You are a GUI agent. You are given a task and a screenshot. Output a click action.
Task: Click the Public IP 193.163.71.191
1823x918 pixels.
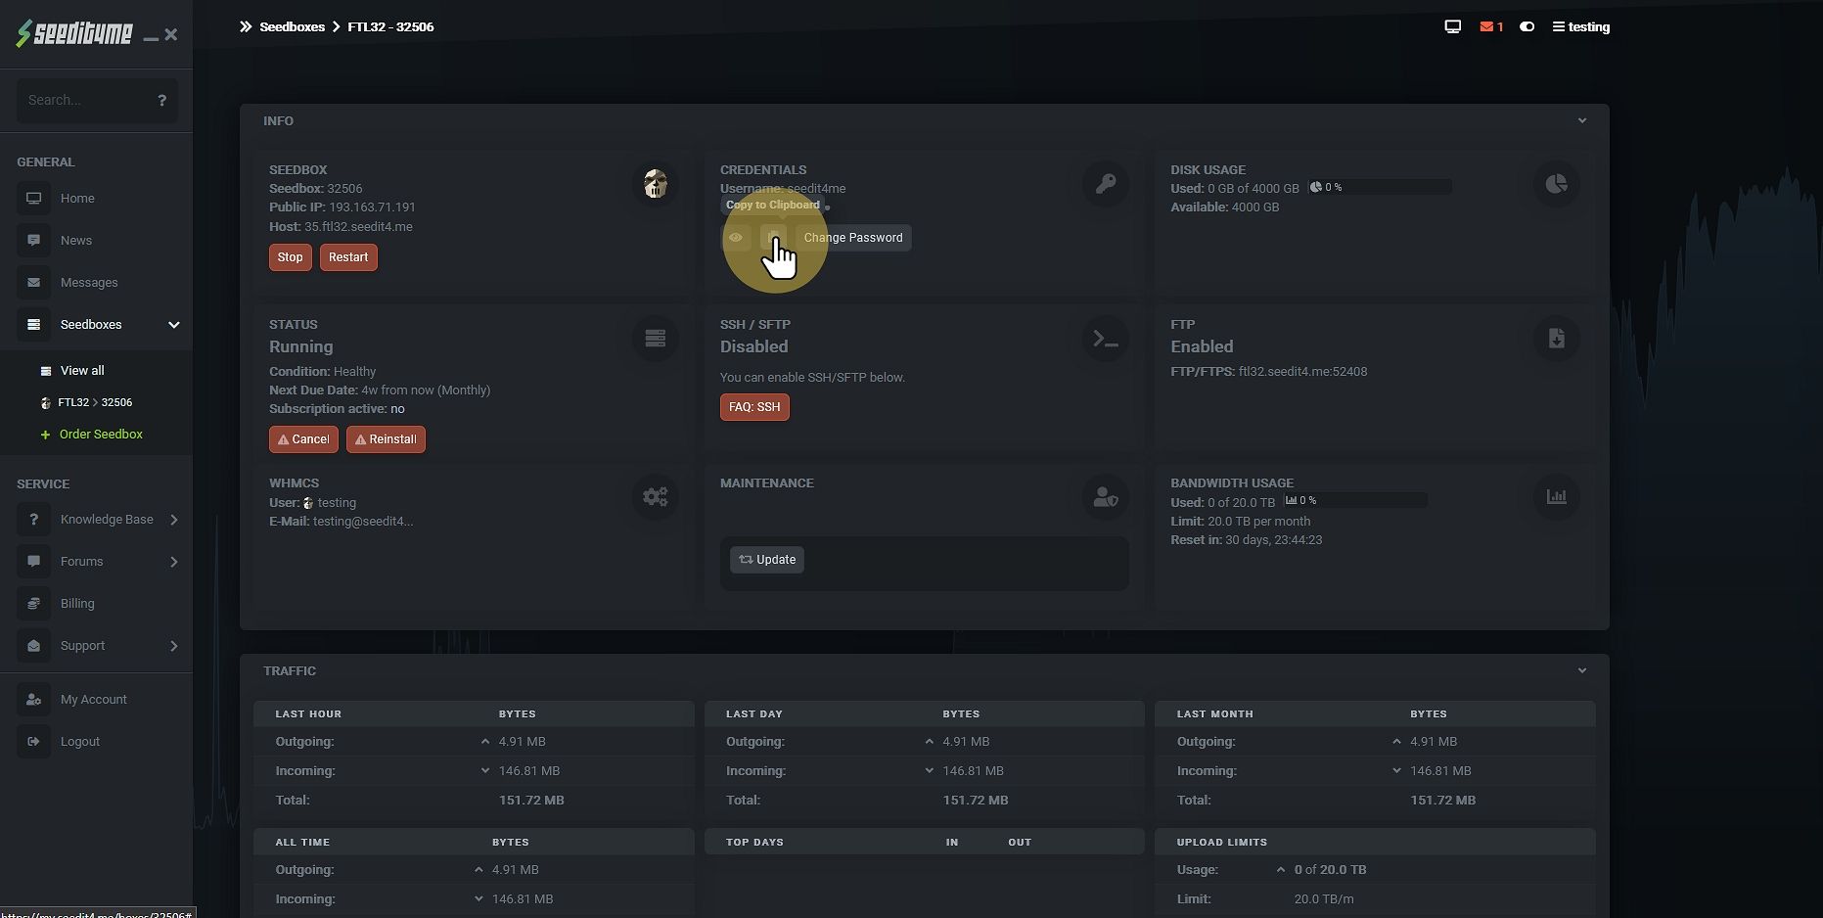pyautogui.click(x=372, y=207)
